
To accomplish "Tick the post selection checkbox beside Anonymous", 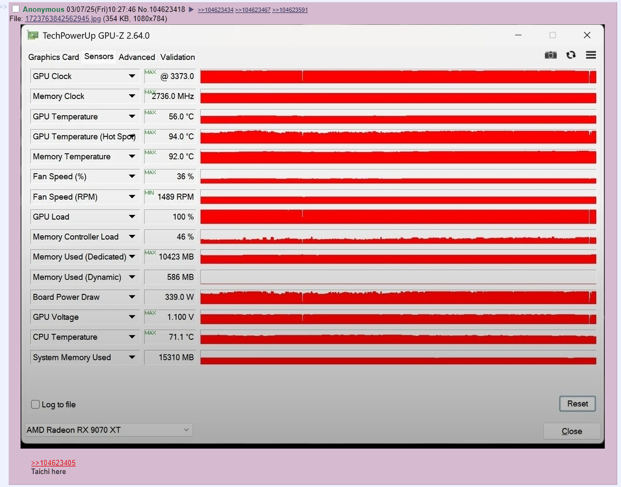I will pyautogui.click(x=16, y=9).
